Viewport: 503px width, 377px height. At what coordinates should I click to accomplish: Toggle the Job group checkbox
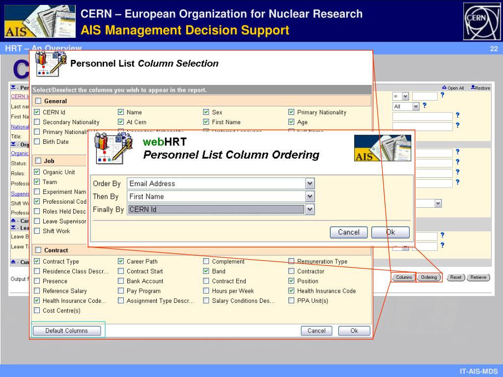click(38, 161)
